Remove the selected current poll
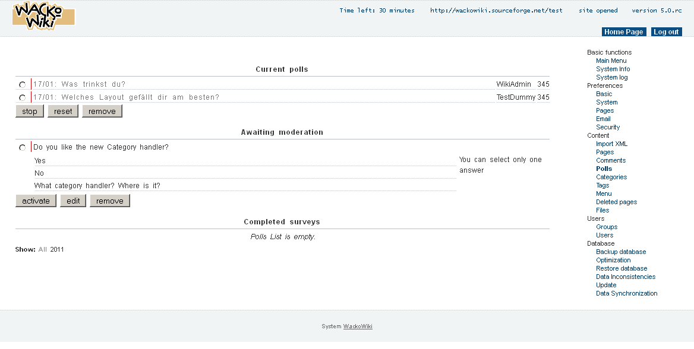This screenshot has width=694, height=349. (102, 112)
